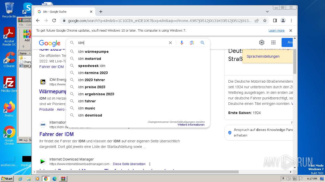The image size is (325, 182).
Task: Click Add button in WinRAR toolbar
Action: (27, 36)
